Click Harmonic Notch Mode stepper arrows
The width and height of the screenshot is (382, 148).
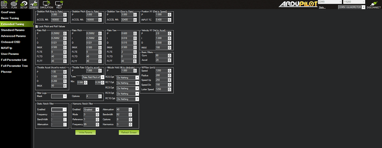pyautogui.click(x=97, y=114)
